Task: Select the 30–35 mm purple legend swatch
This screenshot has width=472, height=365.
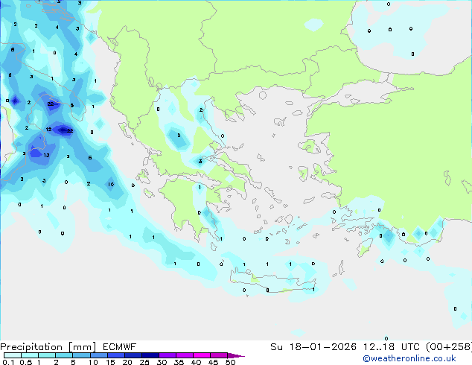Action: [167, 355]
